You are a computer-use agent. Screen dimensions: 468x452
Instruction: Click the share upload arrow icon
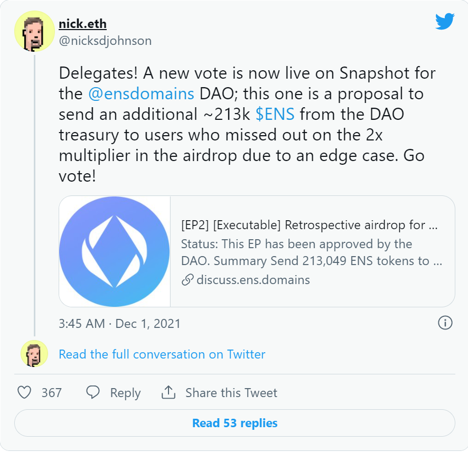[169, 392]
